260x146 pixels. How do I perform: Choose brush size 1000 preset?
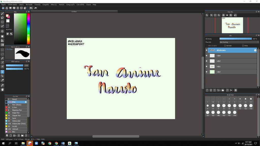pos(235,113)
